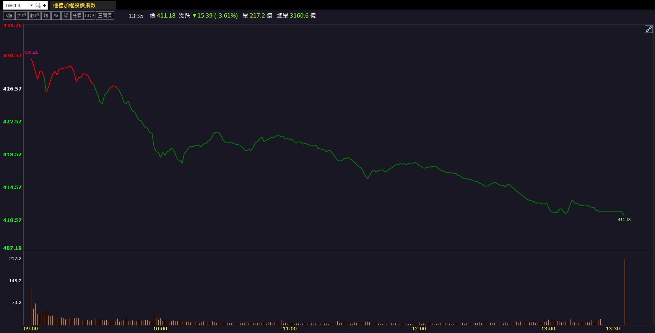
Task: Open the TWC00 symbol dropdown arrow
Action: [x=31, y=5]
